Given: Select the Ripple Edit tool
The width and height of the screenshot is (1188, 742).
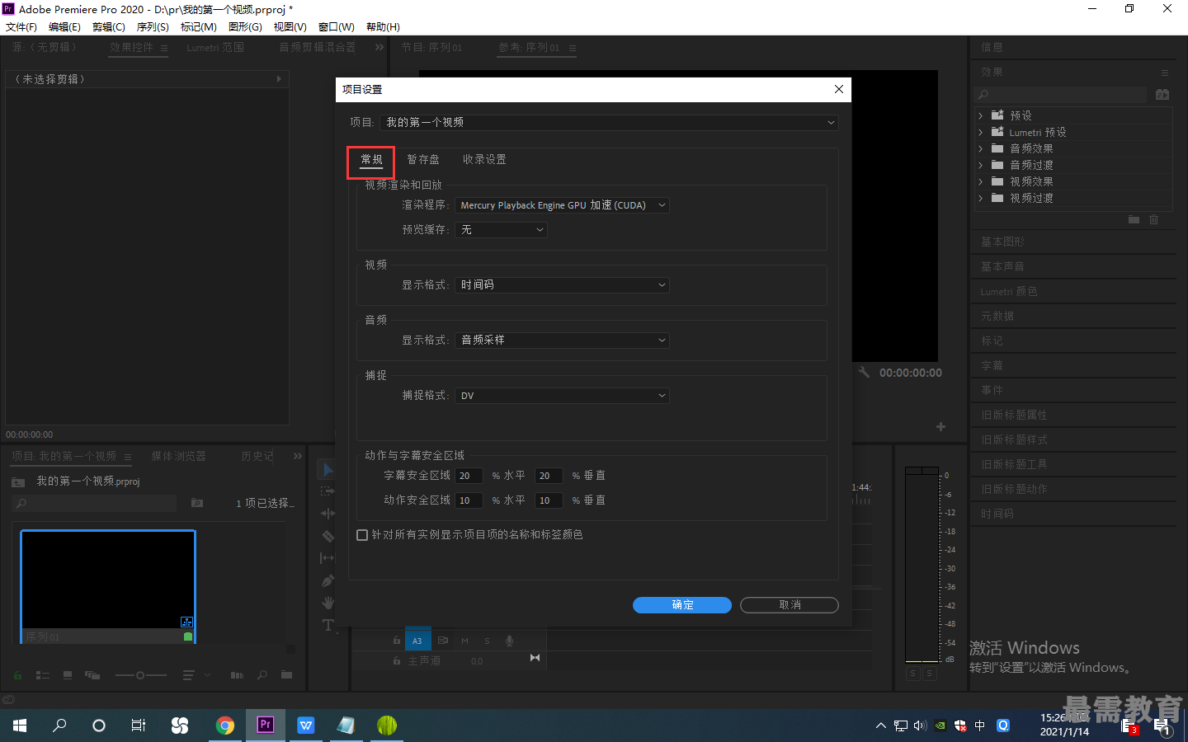Looking at the screenshot, I should [328, 513].
